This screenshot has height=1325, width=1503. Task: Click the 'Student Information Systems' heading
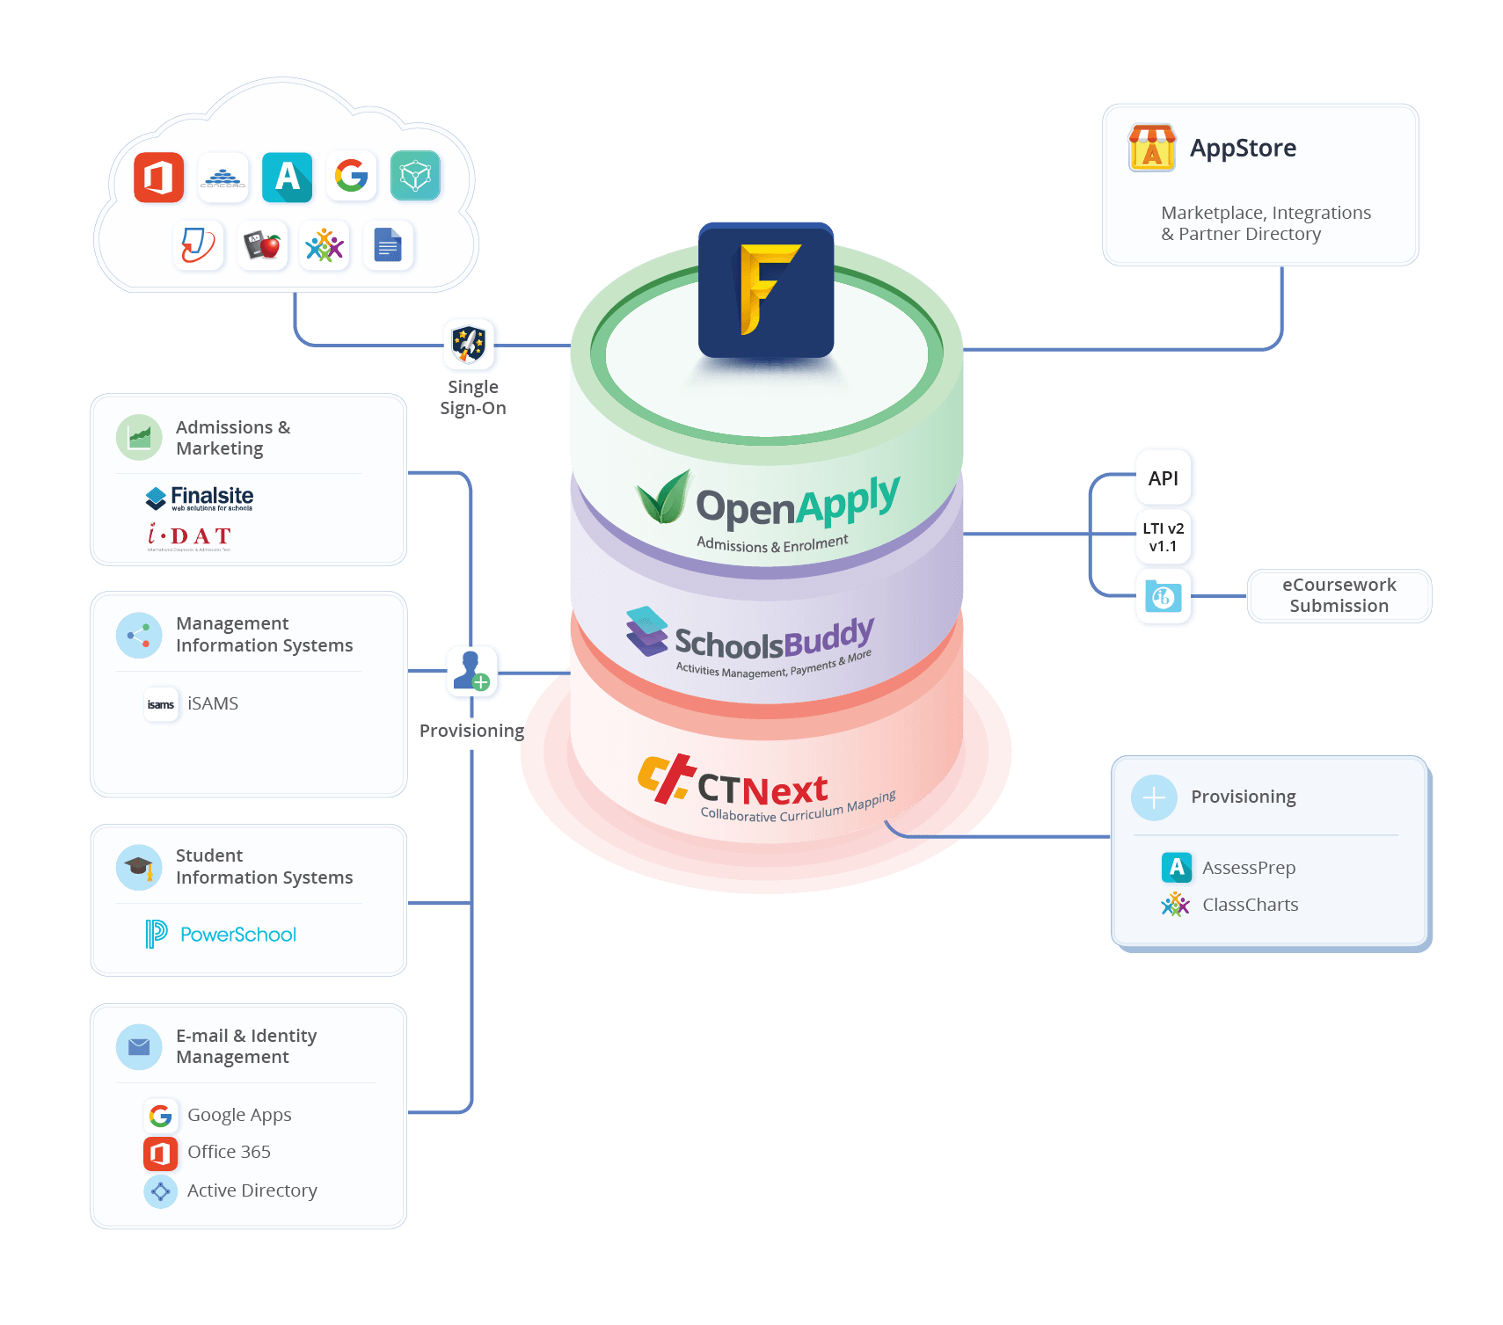(x=264, y=867)
